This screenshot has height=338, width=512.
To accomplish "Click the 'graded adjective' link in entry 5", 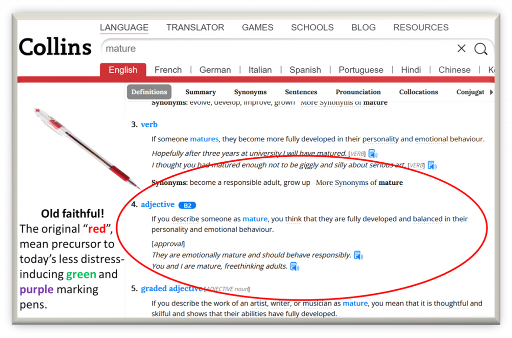I will click(171, 289).
